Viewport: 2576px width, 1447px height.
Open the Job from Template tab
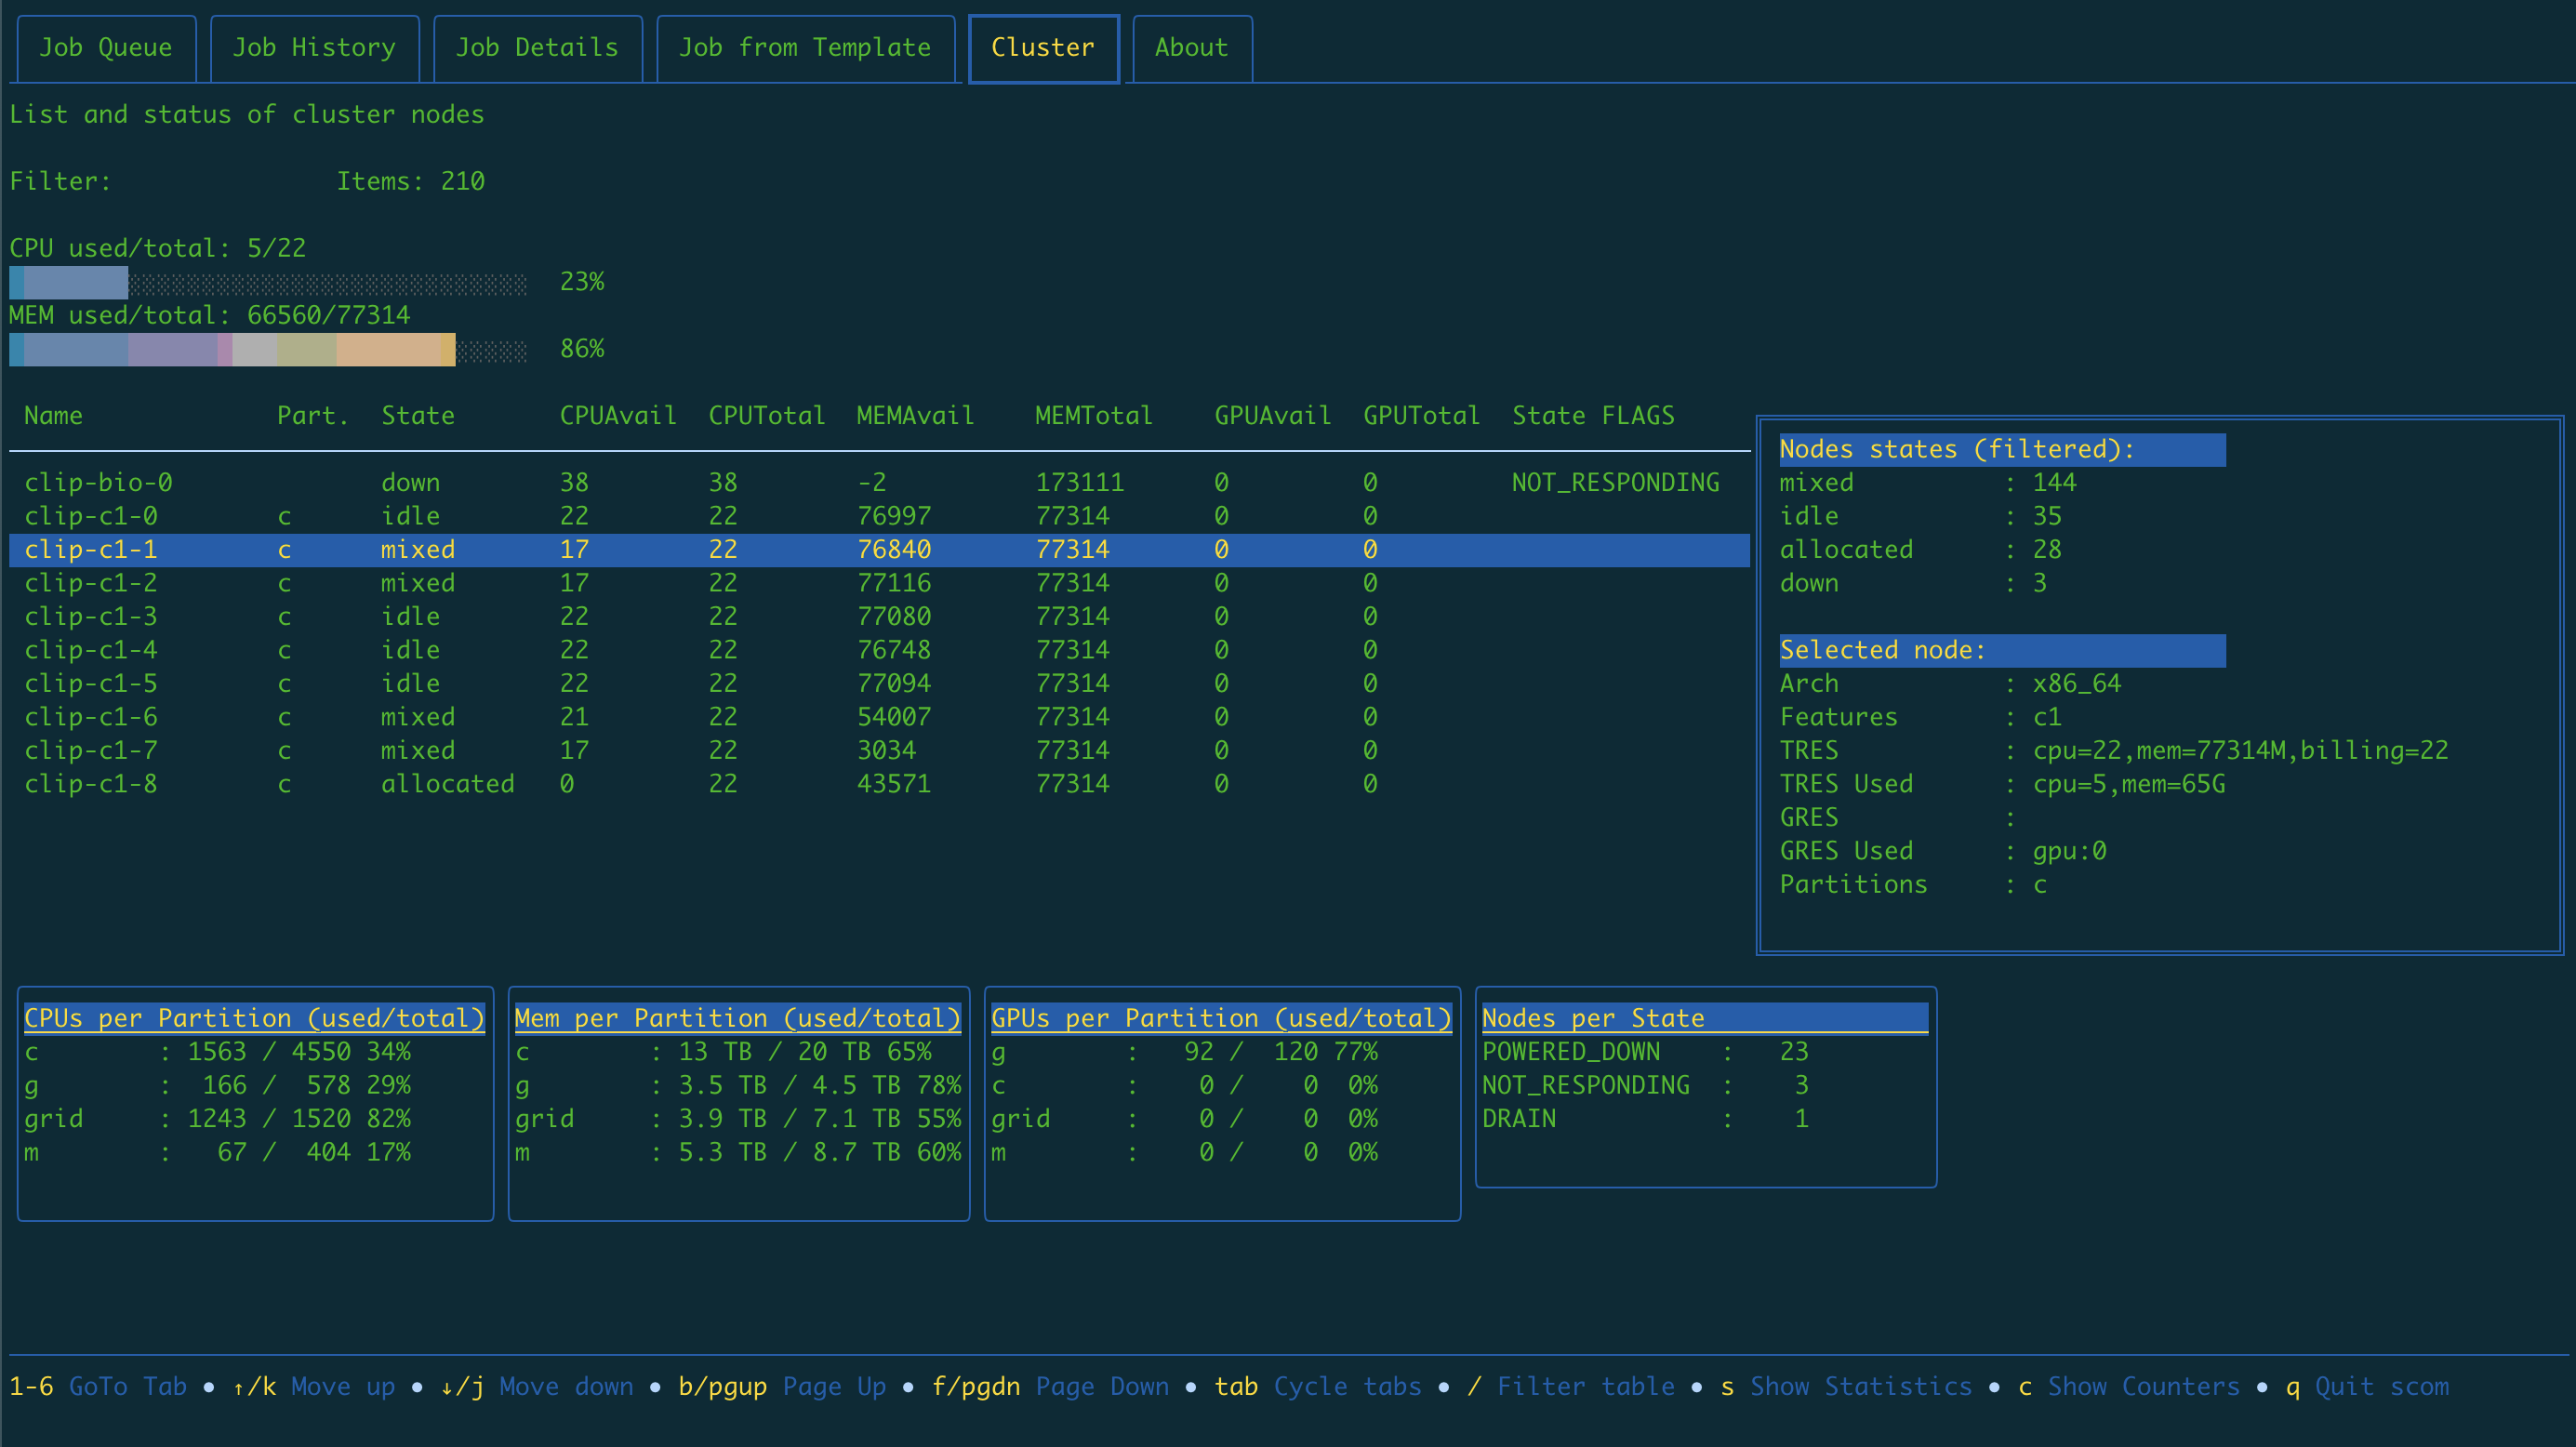click(x=804, y=48)
